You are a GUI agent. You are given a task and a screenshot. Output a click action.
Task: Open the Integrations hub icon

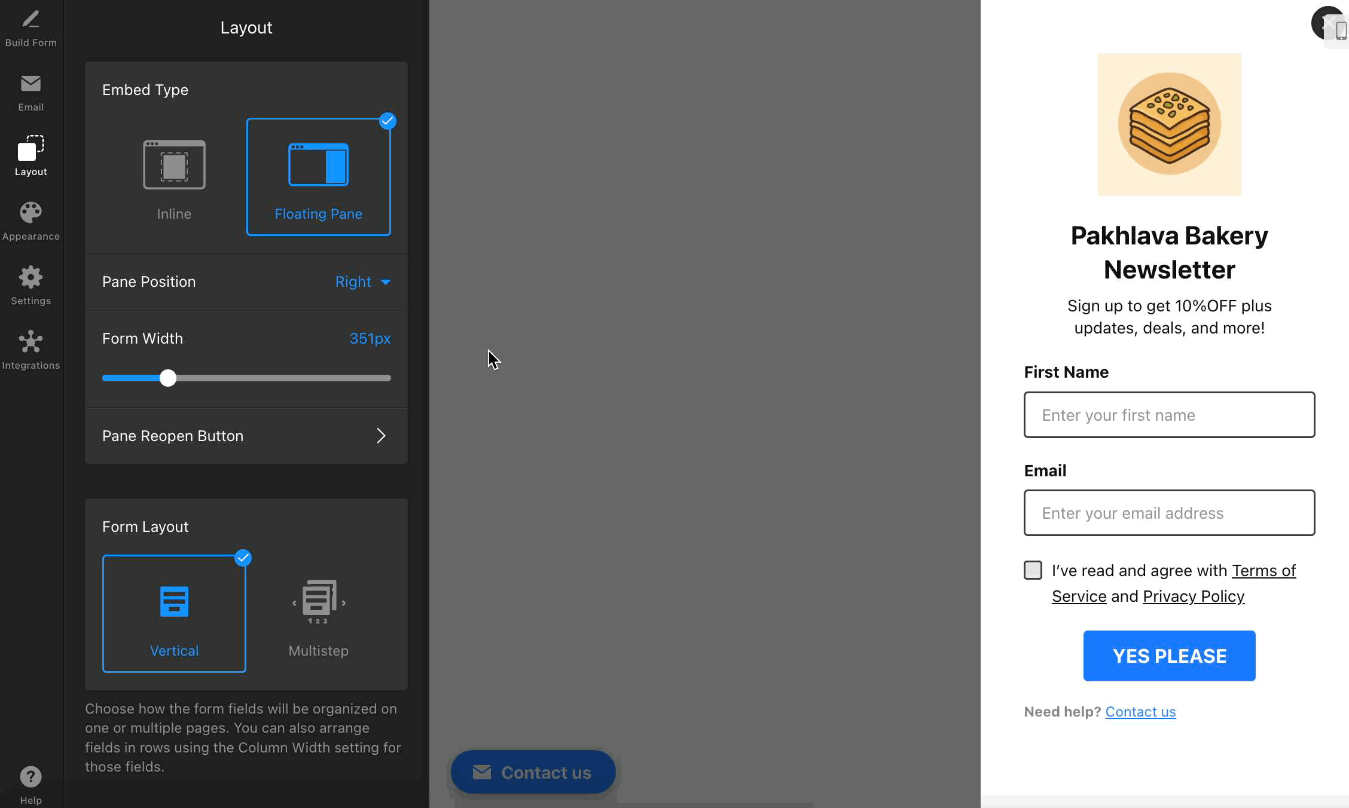[x=30, y=342]
